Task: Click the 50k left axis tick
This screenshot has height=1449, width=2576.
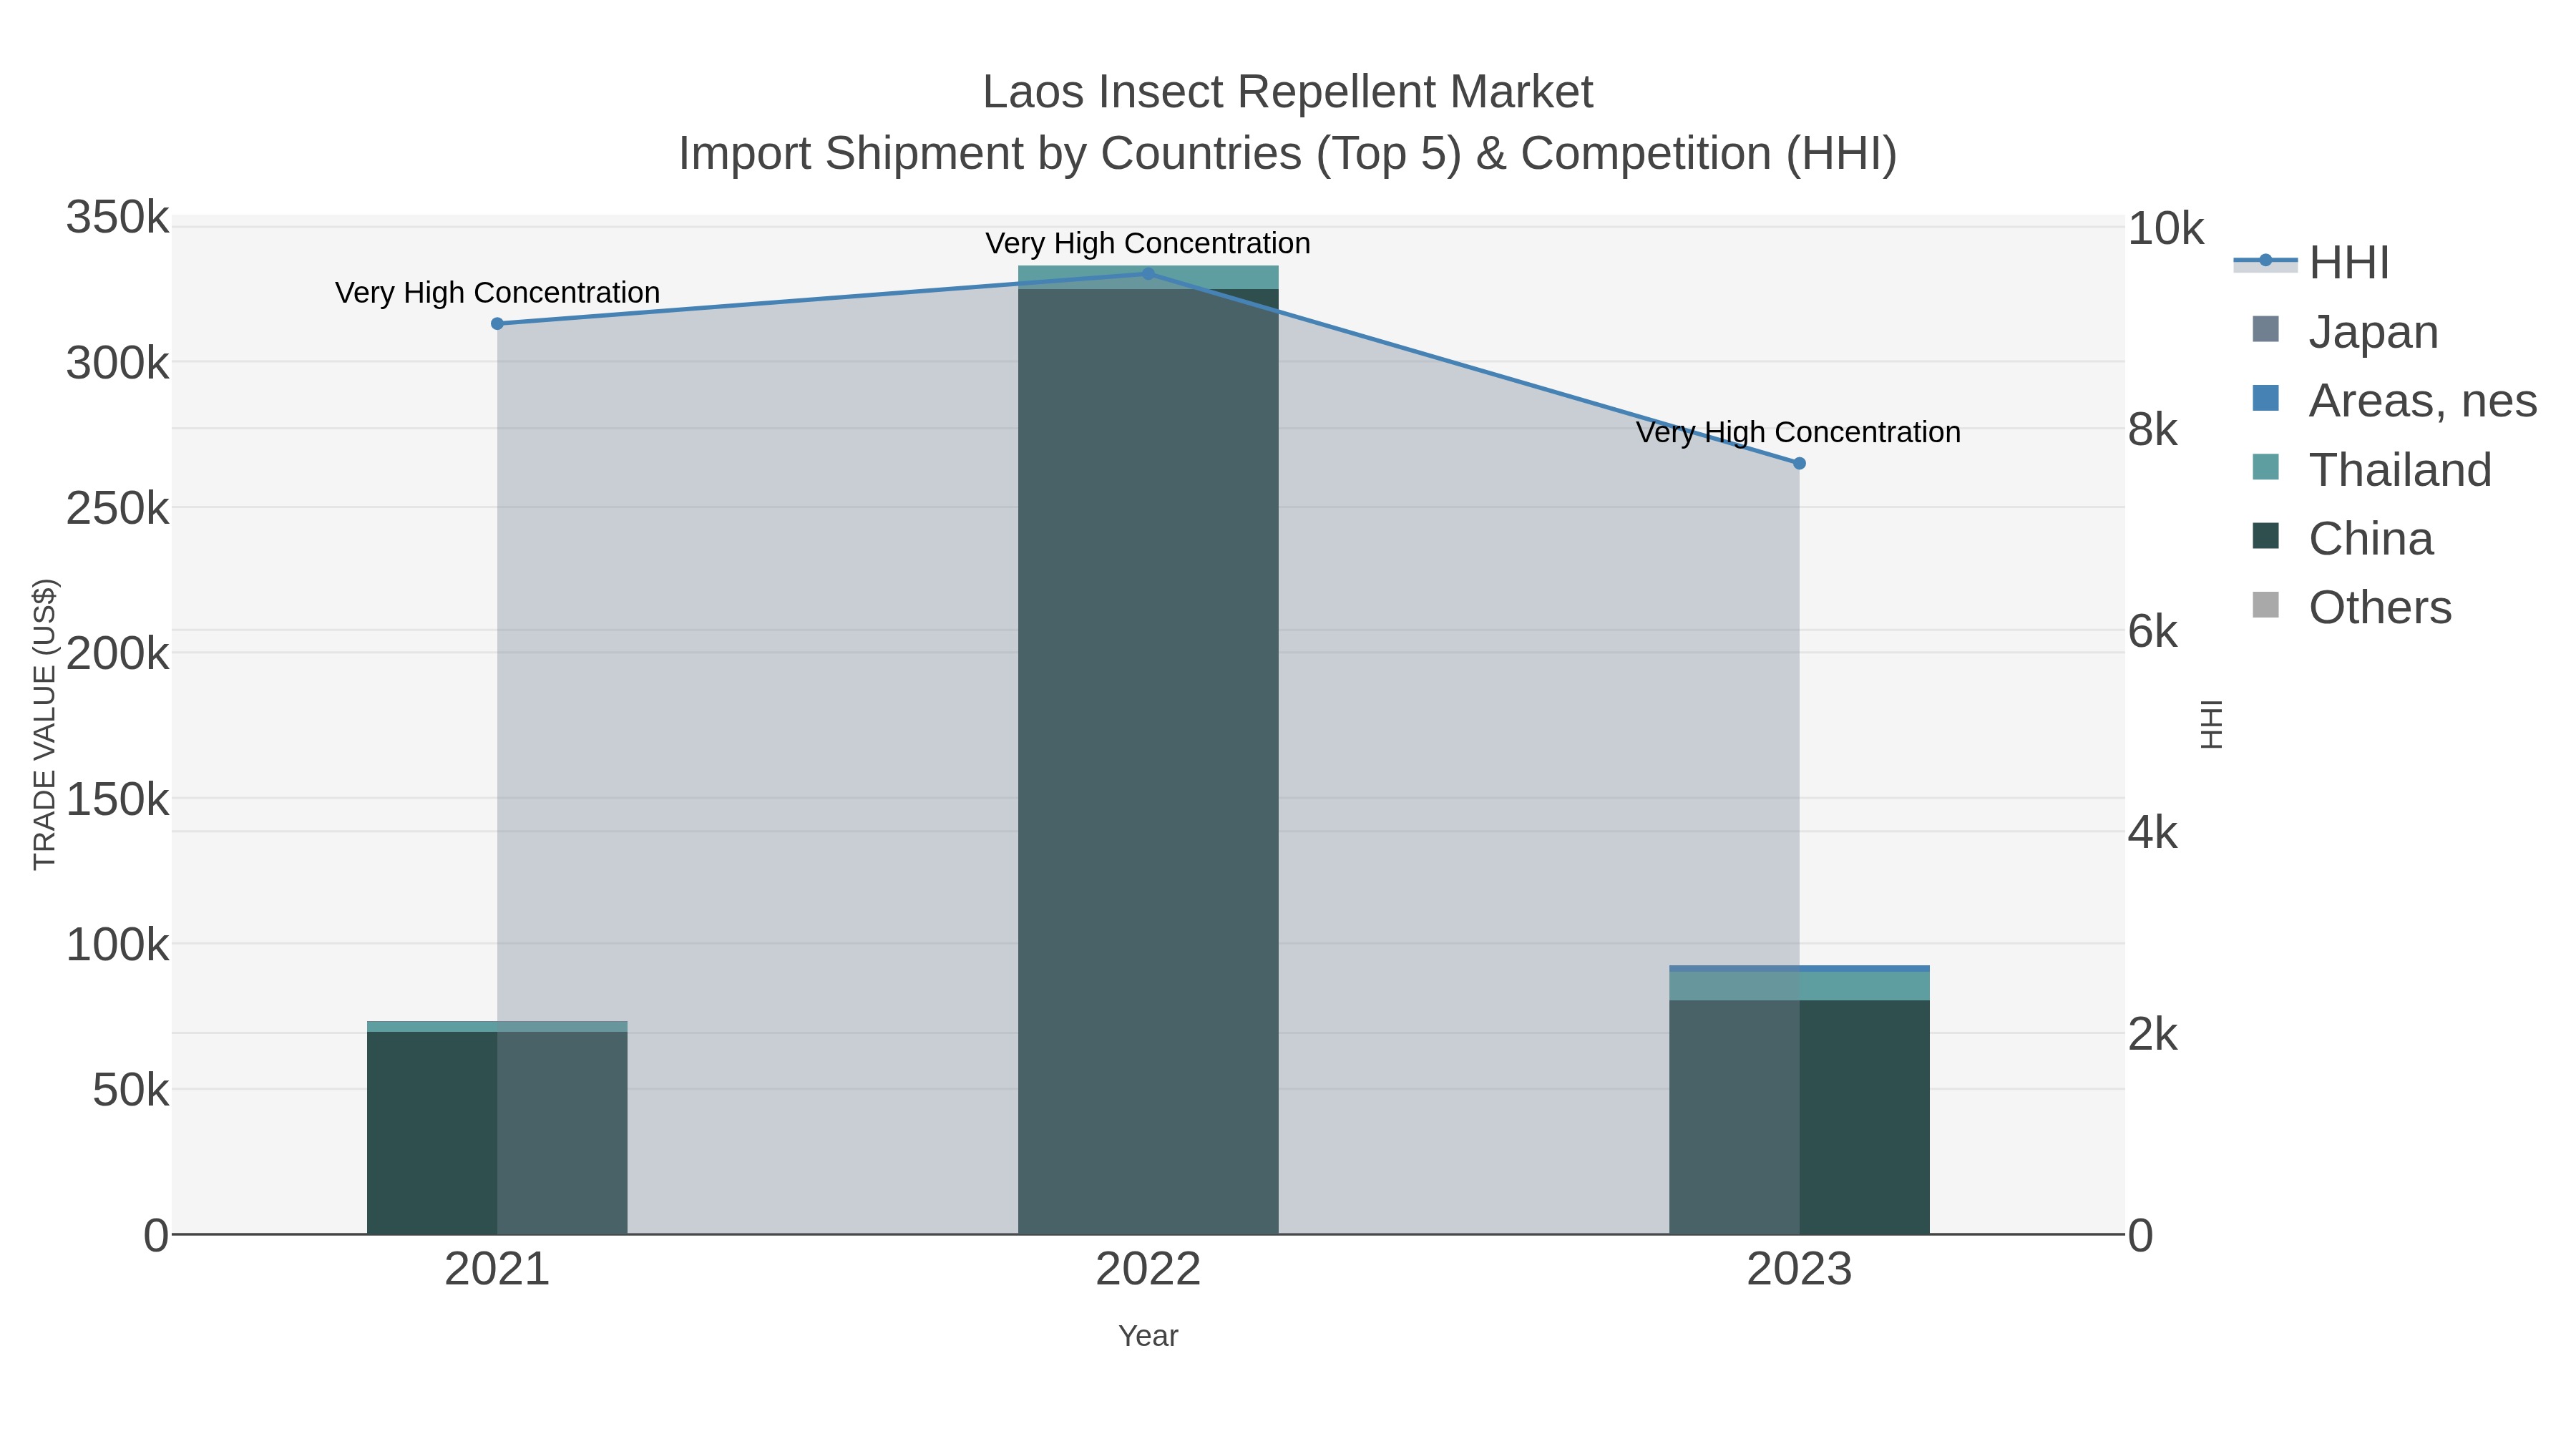Action: 131,1091
